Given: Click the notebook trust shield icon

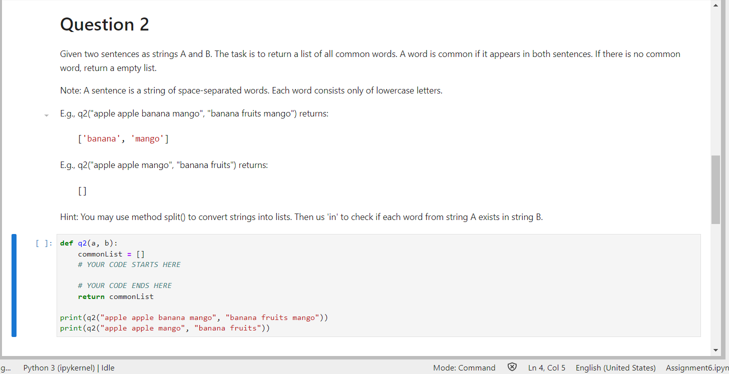Looking at the screenshot, I should pyautogui.click(x=512, y=367).
